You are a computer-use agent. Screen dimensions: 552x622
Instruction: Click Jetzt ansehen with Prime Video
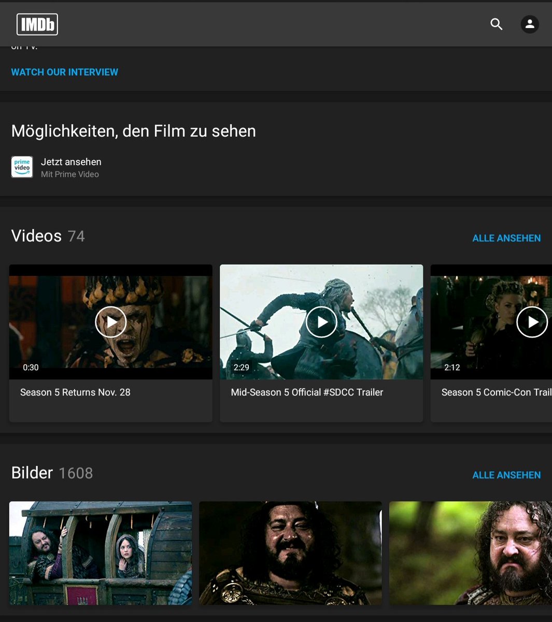(71, 162)
